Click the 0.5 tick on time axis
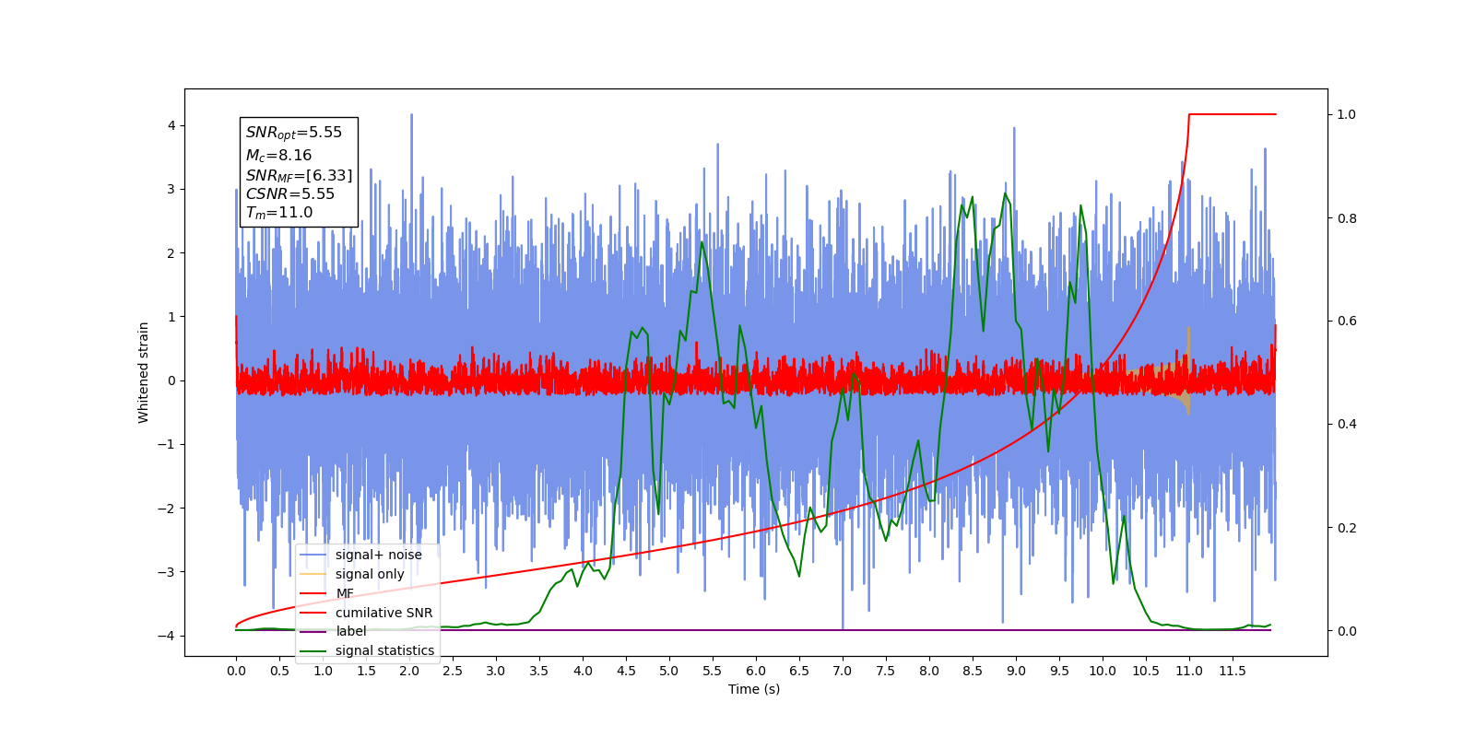 coord(279,671)
